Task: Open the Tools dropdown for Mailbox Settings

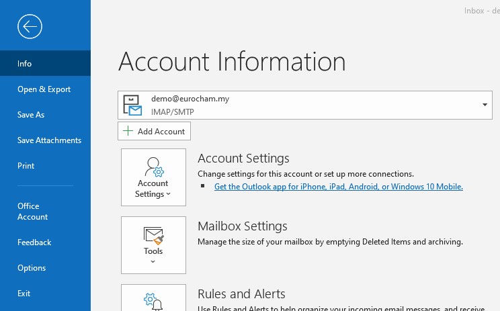Action: pos(153,245)
